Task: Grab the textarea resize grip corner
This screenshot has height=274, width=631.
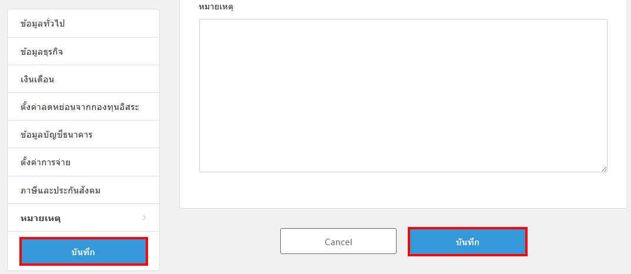Action: click(605, 170)
